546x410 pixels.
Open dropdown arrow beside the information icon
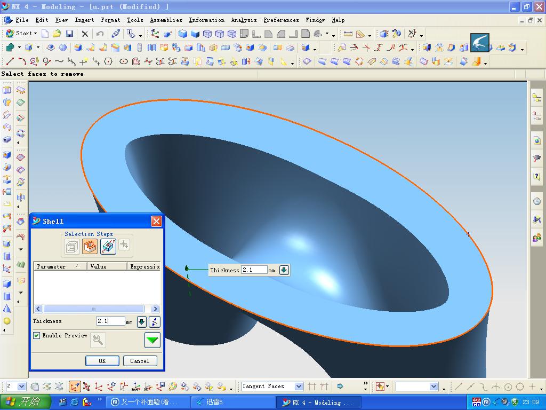(140, 35)
